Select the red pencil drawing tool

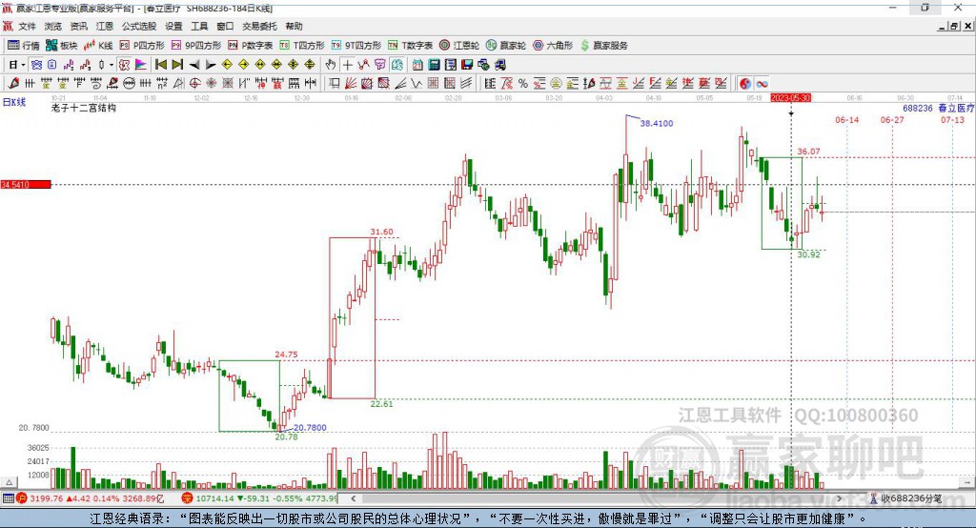[x=13, y=84]
